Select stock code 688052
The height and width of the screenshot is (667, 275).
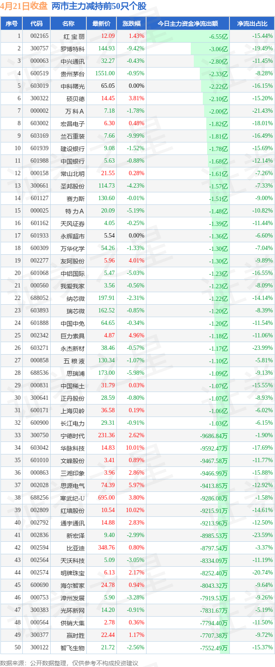coord(40,298)
